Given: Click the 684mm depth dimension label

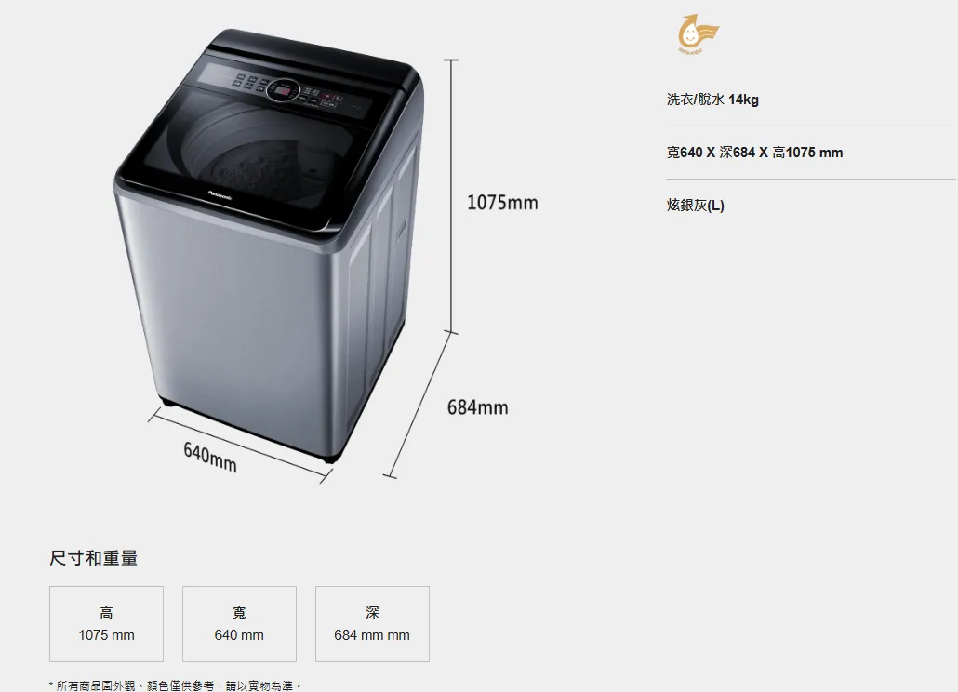Looking at the screenshot, I should point(477,406).
